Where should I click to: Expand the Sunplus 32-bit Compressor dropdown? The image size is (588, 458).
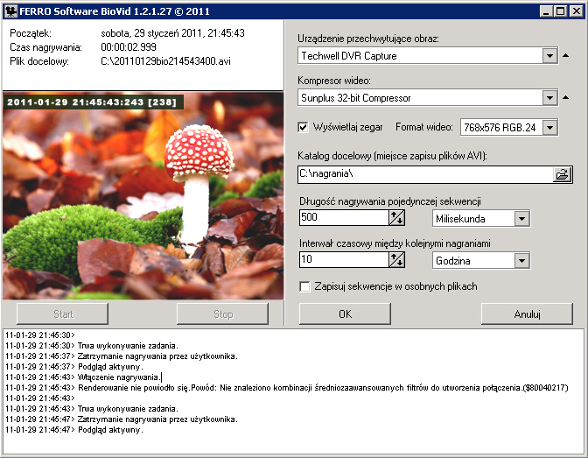[x=549, y=98]
